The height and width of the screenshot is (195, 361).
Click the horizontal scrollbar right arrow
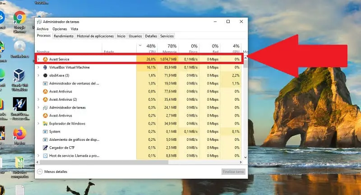coord(241,162)
